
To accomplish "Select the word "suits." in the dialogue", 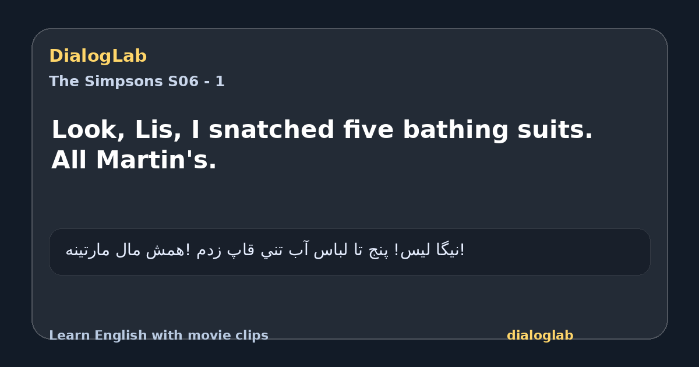I will coord(551,130).
